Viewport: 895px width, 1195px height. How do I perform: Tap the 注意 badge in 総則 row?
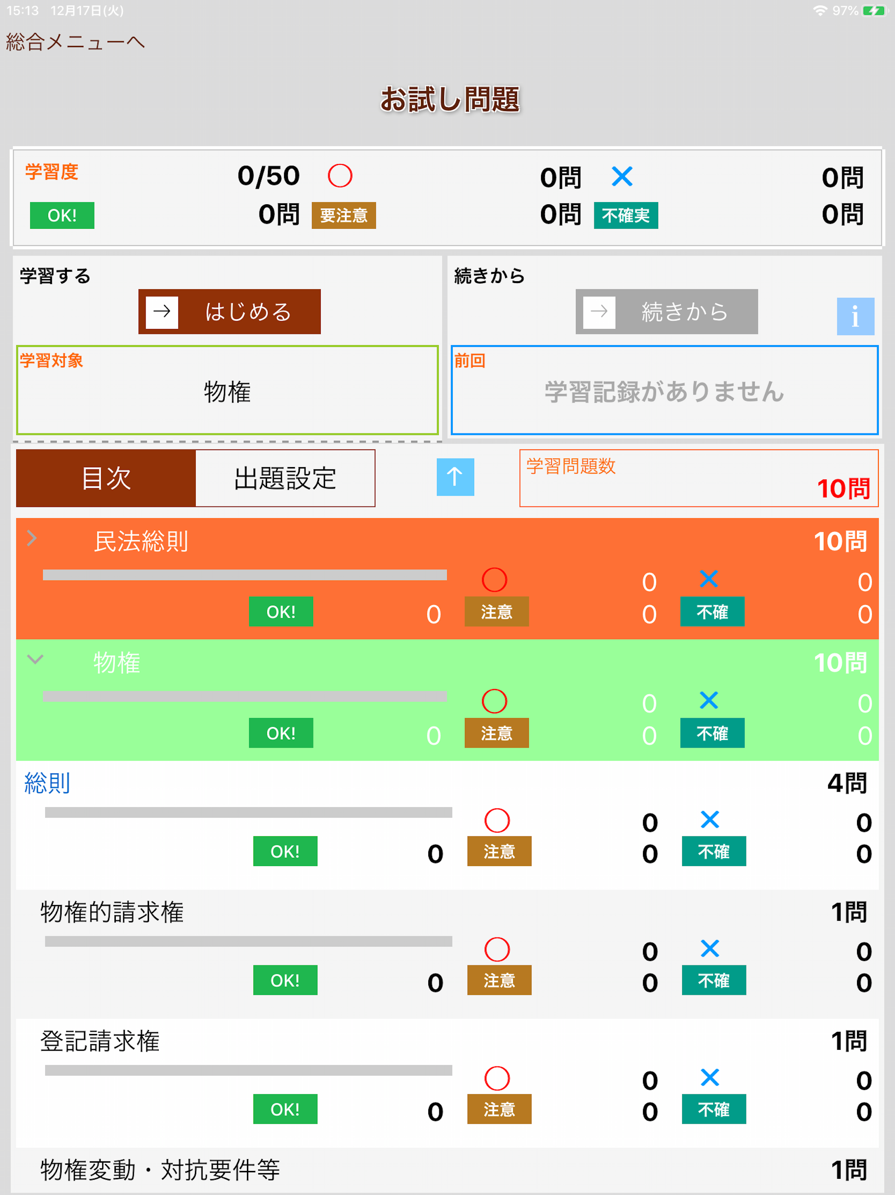pyautogui.click(x=500, y=851)
